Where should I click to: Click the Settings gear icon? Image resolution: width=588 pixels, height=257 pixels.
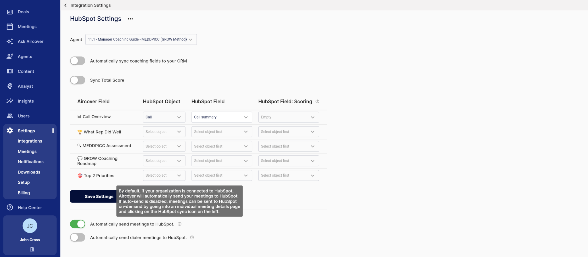click(10, 131)
